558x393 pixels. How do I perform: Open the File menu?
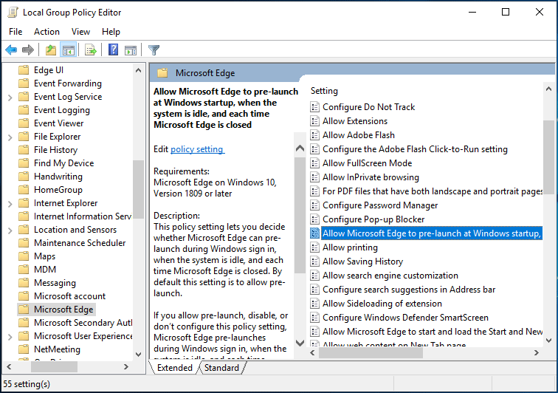15,32
